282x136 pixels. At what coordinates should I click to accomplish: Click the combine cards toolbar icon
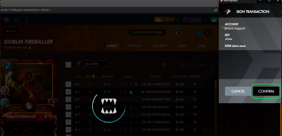pos(164,65)
